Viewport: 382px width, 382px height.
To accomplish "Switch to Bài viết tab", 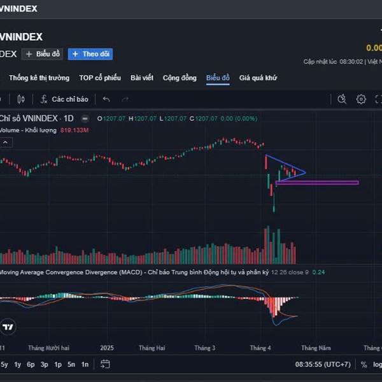I will tap(142, 78).
